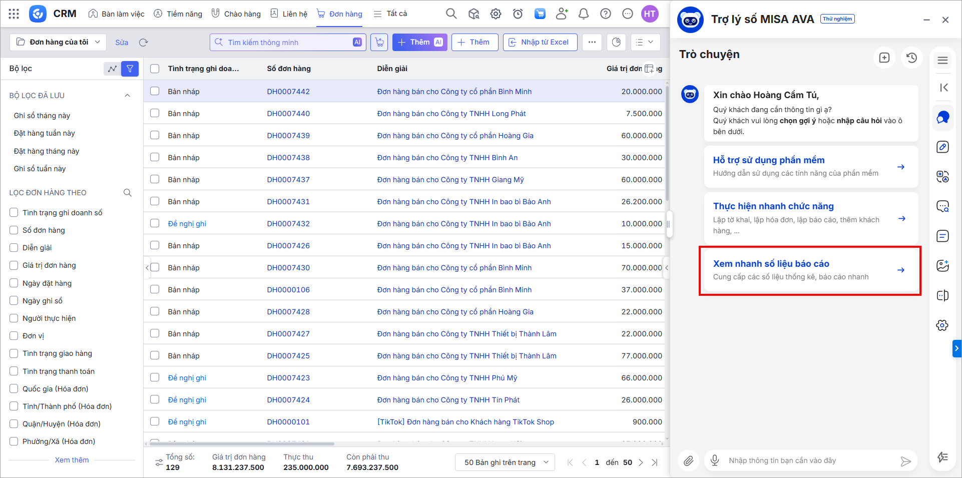Expand the 50 Bản ghi trên trang dropdown
Screen dimensions: 962x478
(x=505, y=462)
